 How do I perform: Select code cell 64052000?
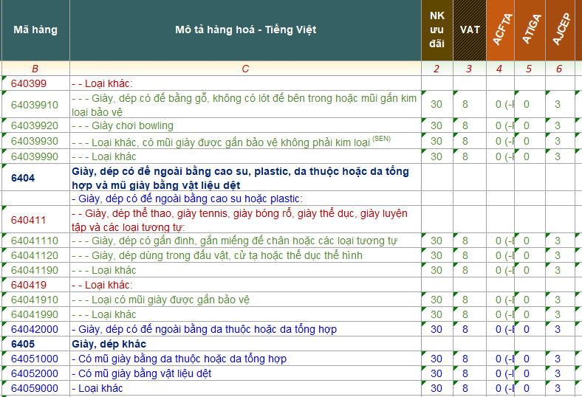35,374
